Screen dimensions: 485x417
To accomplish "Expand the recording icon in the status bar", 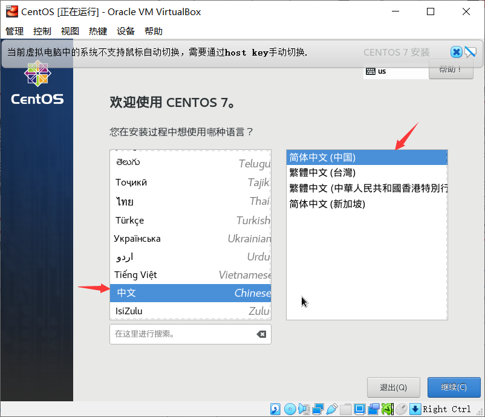I will click(373, 409).
